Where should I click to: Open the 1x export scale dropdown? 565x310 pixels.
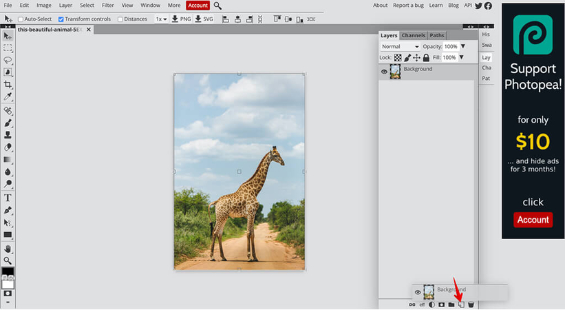(x=161, y=19)
